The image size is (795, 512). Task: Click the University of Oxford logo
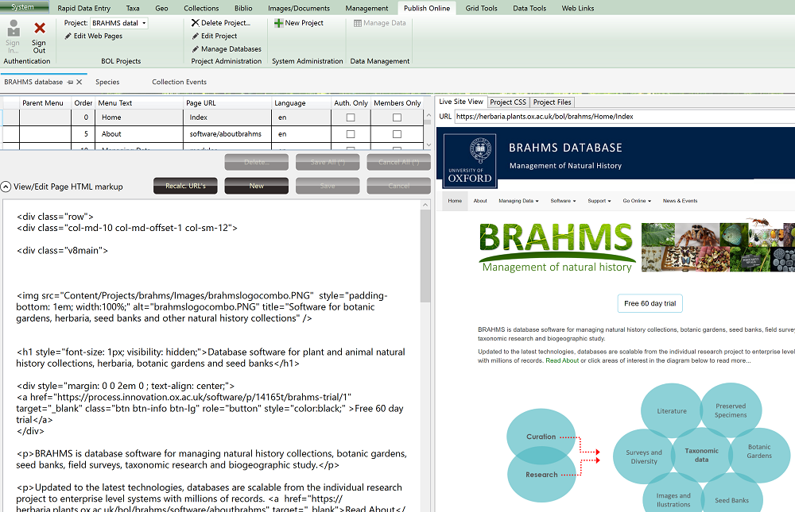pyautogui.click(x=470, y=160)
